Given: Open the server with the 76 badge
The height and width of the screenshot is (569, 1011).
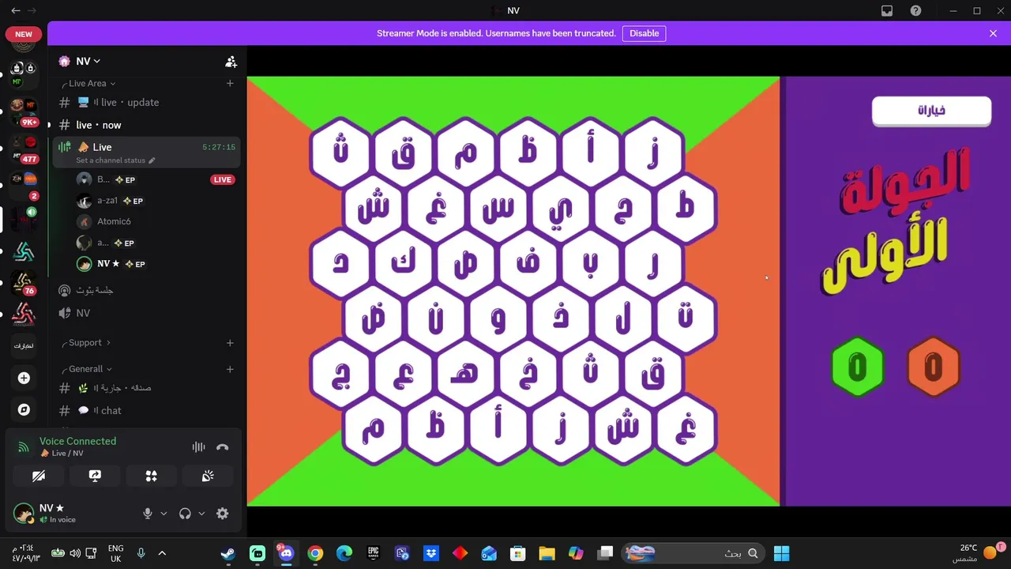Looking at the screenshot, I should click(x=24, y=282).
